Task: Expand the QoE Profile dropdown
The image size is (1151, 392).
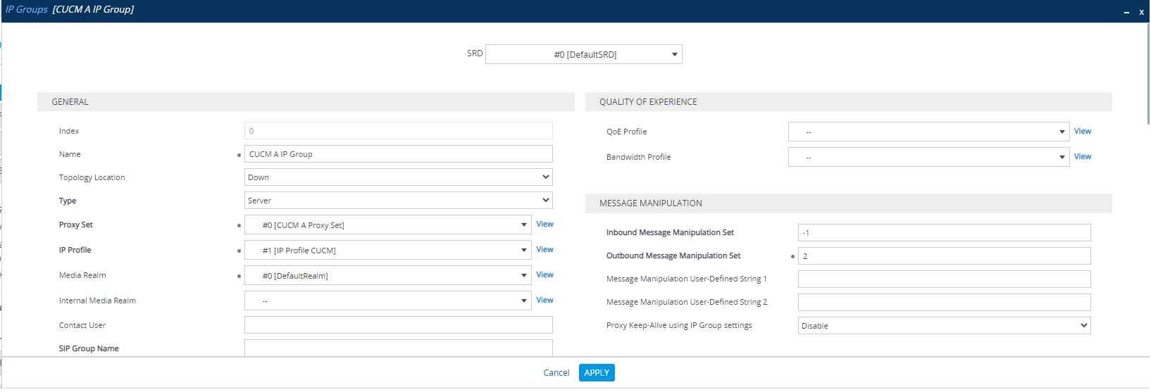Action: 928,132
